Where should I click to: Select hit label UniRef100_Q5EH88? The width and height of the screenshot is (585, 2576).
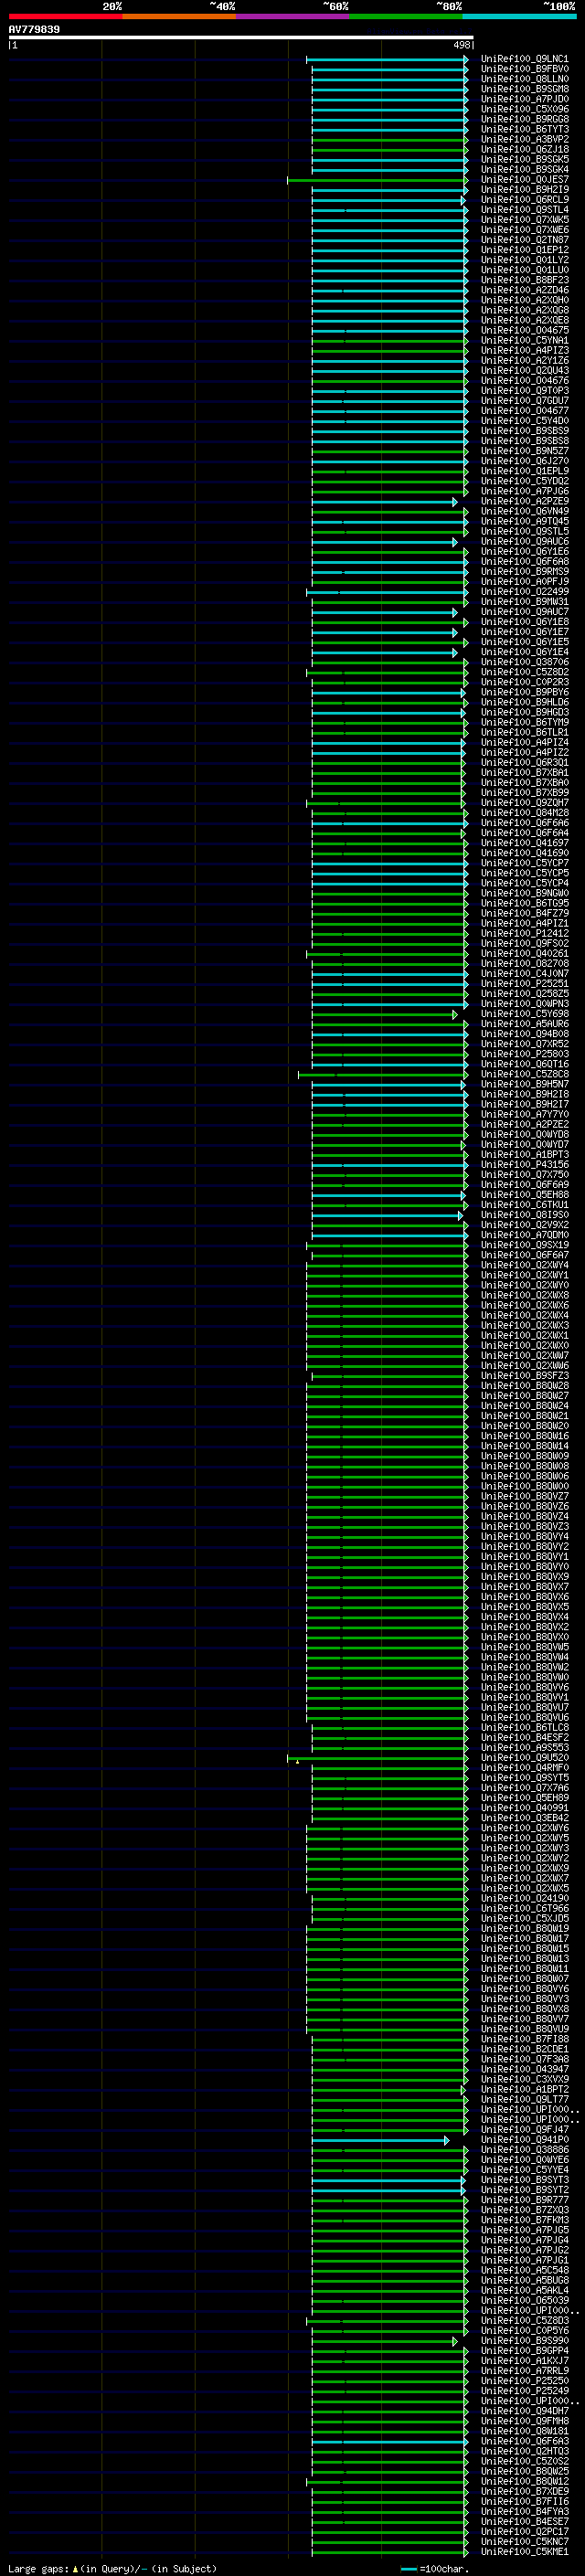(524, 1195)
